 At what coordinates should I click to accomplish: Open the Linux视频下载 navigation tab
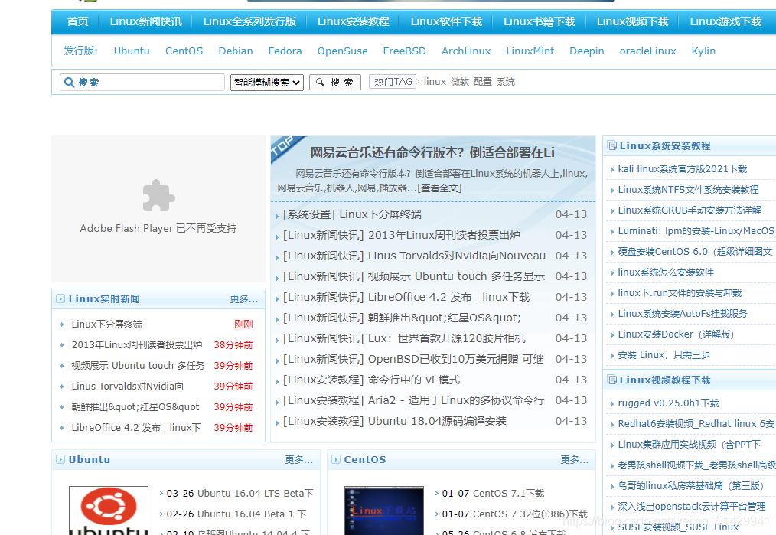pyautogui.click(x=632, y=21)
